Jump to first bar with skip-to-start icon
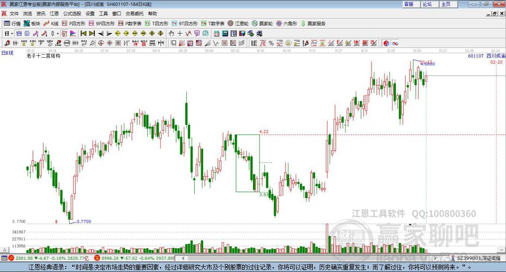 pyautogui.click(x=83, y=34)
